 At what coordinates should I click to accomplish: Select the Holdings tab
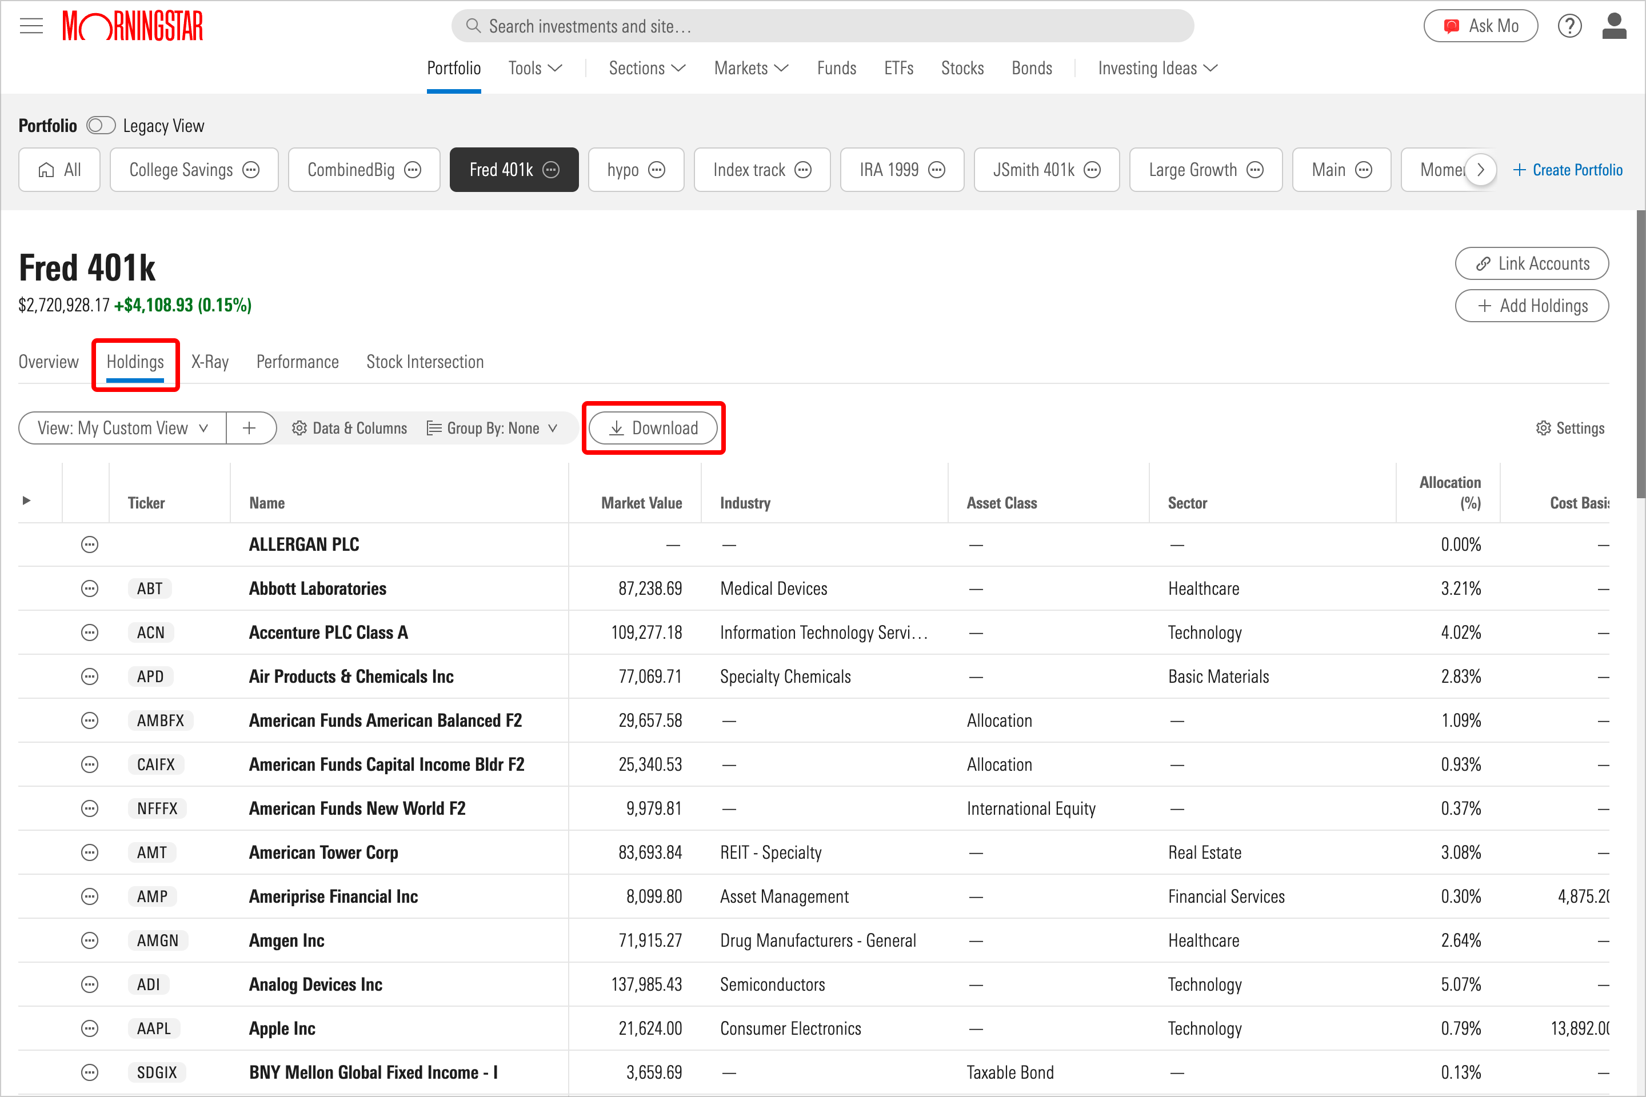135,361
